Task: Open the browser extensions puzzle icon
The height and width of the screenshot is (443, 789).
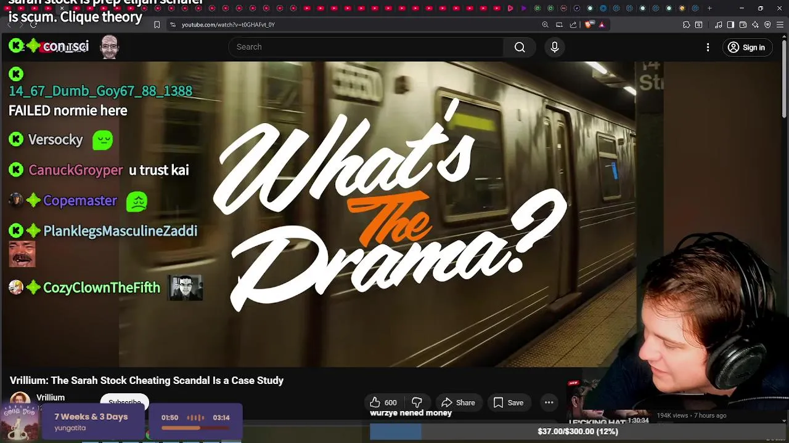Action: coord(686,25)
